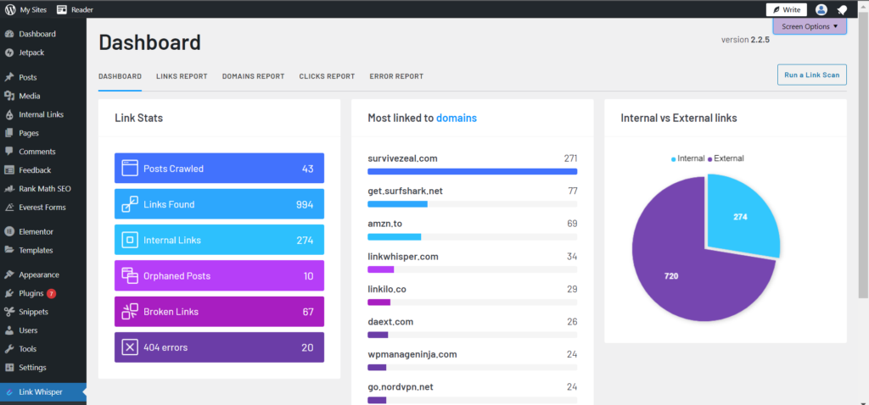Click the user profile avatar icon
Viewport: 869px width, 405px height.
pos(821,9)
